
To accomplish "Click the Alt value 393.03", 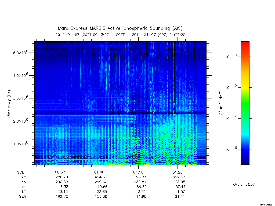I will (x=140, y=177).
